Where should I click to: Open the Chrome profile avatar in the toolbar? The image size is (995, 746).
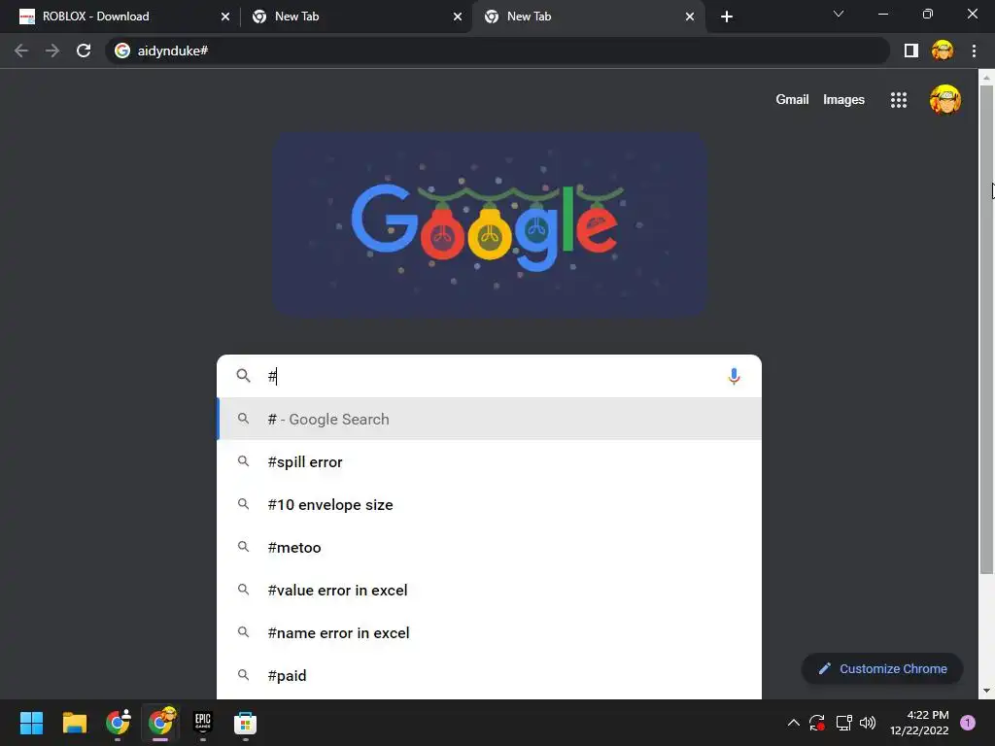click(x=943, y=51)
